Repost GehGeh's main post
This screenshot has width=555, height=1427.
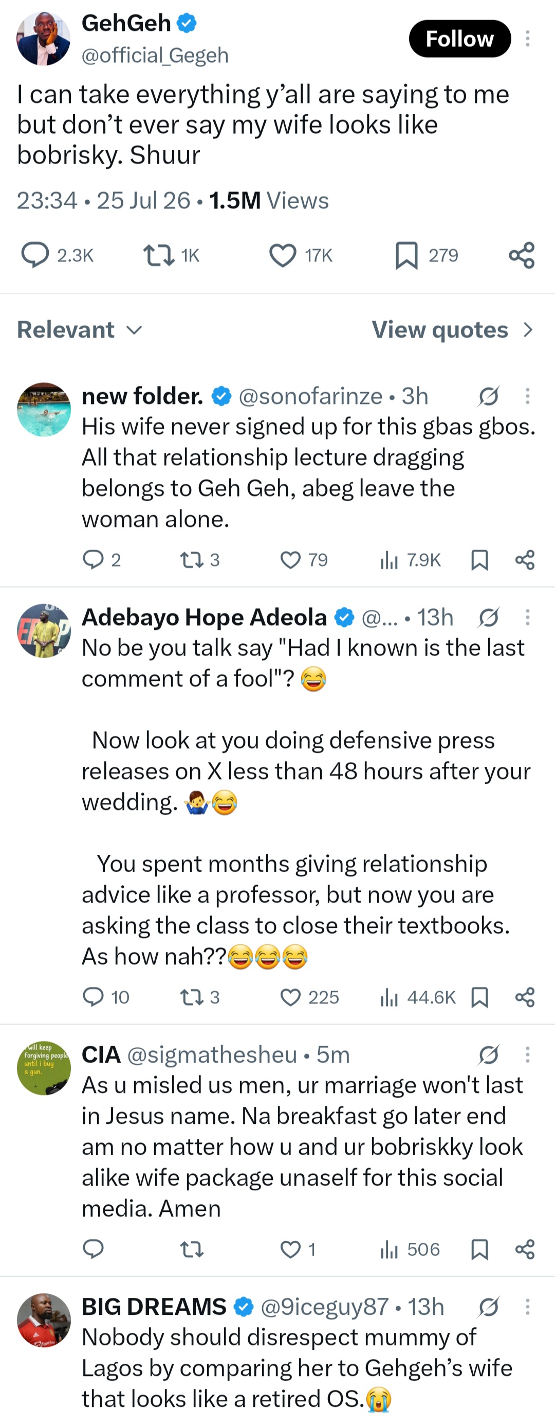click(x=158, y=255)
